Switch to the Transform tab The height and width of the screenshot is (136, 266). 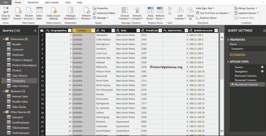coord(33,2)
